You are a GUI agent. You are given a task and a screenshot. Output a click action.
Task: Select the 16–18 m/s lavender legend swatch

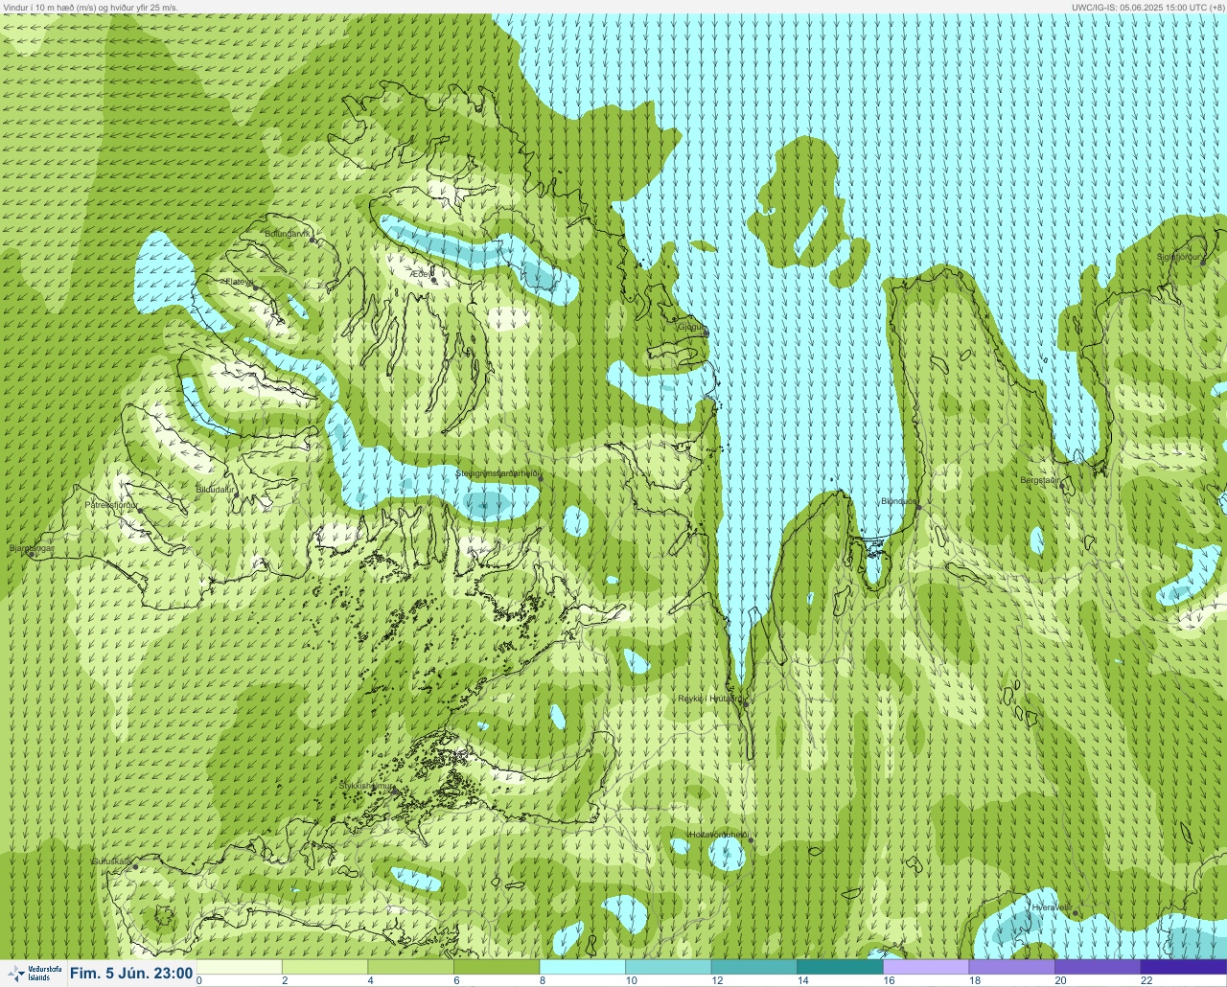[x=926, y=967]
